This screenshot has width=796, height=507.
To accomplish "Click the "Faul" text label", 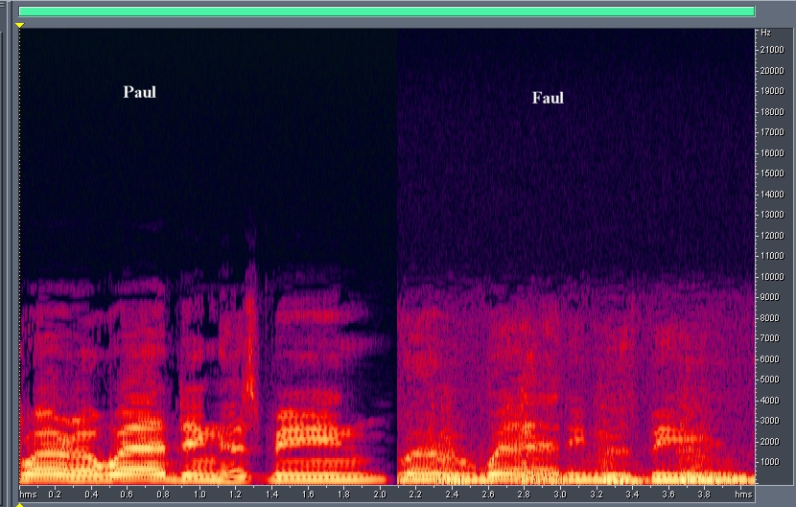I will [x=548, y=98].
